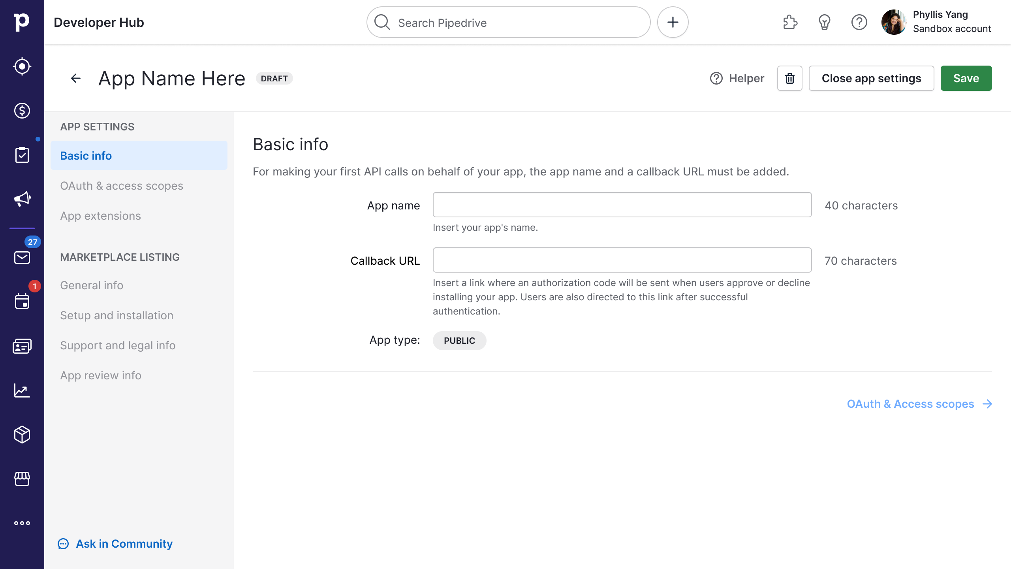Click the dollar/revenue icon in sidebar

[22, 111]
